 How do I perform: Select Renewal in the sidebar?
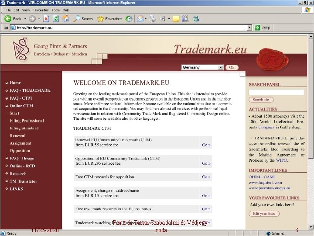pos(17,135)
